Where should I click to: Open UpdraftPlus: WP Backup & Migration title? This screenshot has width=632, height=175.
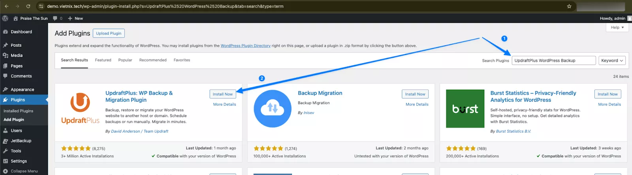pos(139,96)
